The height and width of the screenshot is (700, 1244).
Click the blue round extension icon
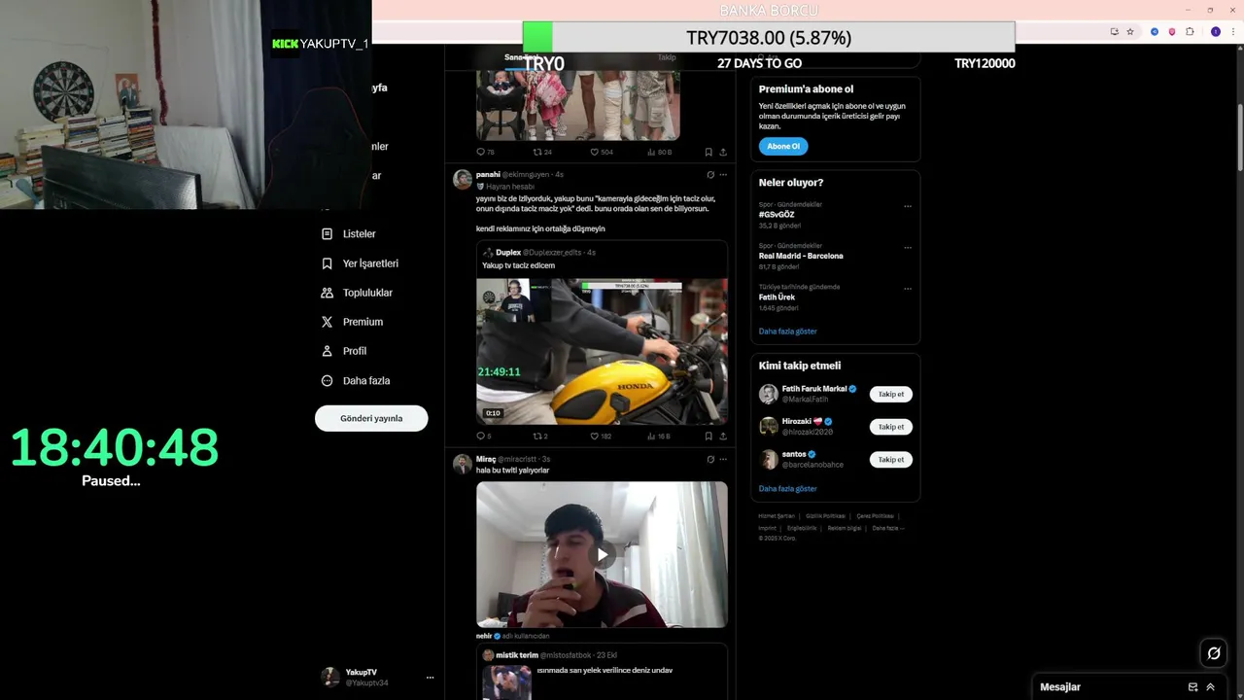1155,32
